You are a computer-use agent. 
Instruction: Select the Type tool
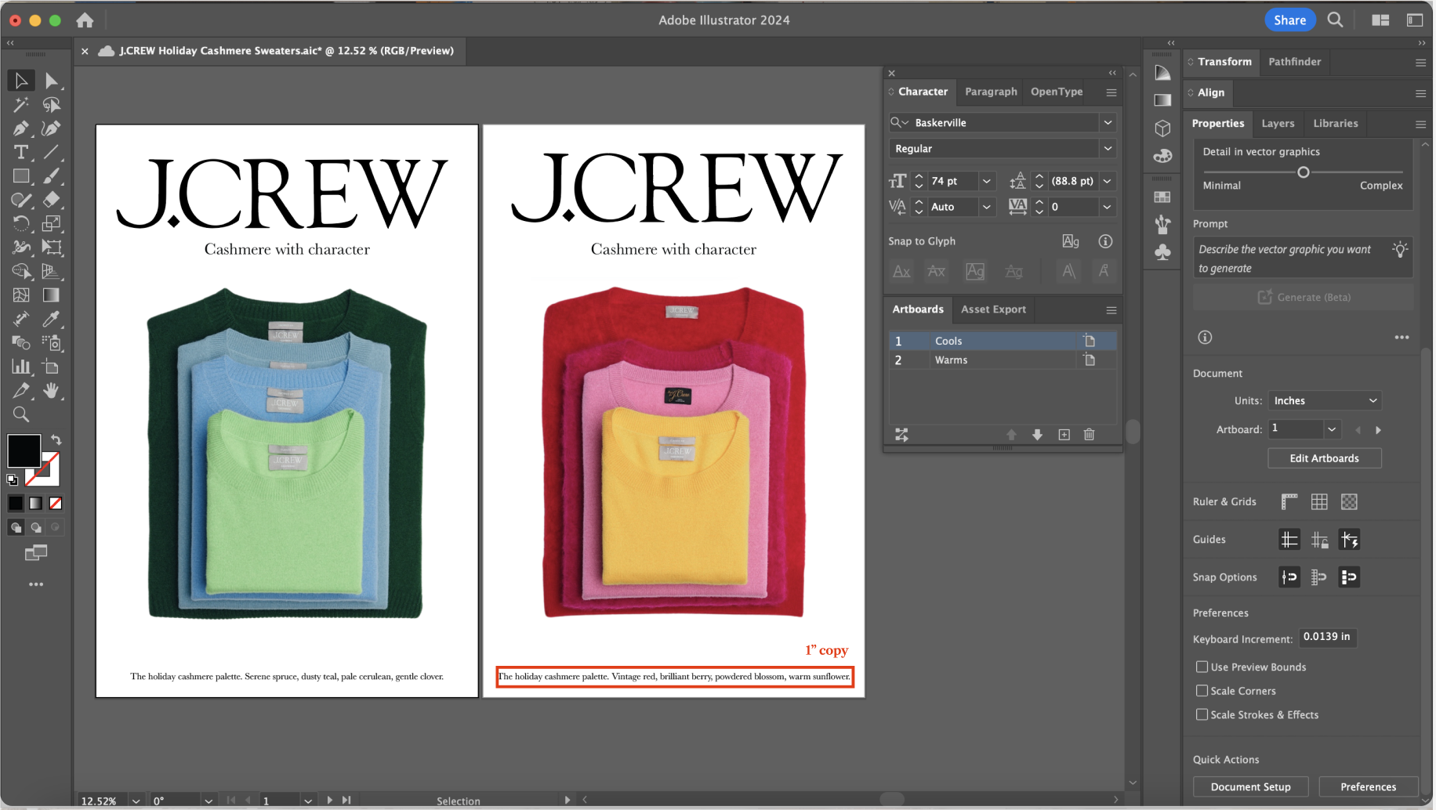[21, 152]
